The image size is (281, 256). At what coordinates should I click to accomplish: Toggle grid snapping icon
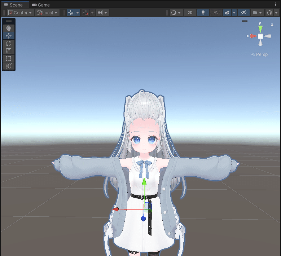tap(85, 13)
